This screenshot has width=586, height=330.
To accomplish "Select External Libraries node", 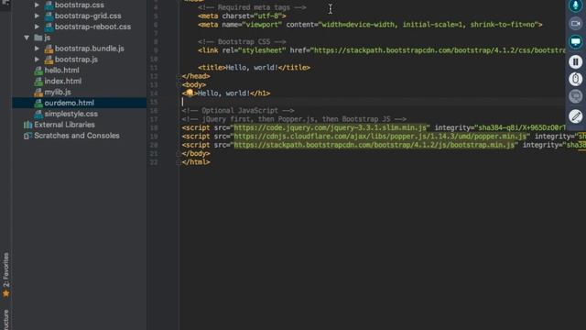I will pyautogui.click(x=64, y=125).
